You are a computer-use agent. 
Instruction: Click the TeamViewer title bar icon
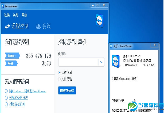[x=3, y=6]
